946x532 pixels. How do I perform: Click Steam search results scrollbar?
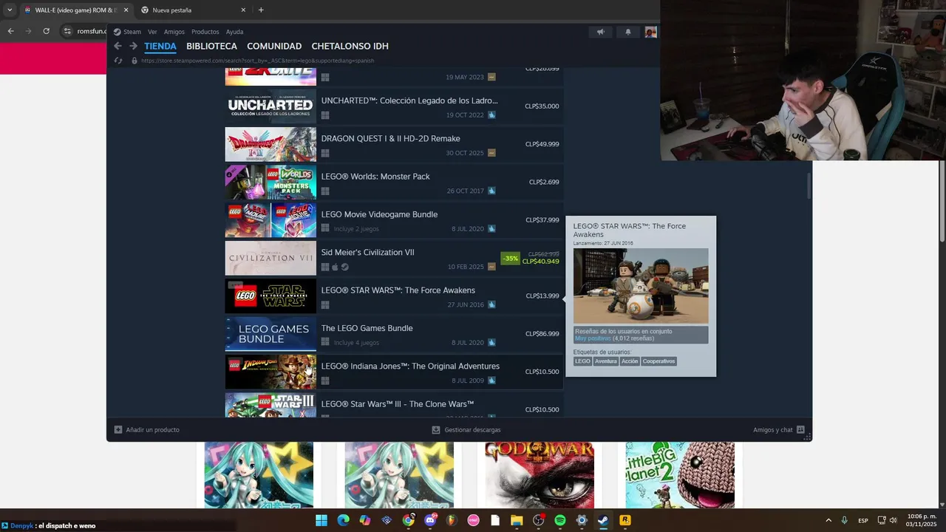pyautogui.click(x=809, y=185)
